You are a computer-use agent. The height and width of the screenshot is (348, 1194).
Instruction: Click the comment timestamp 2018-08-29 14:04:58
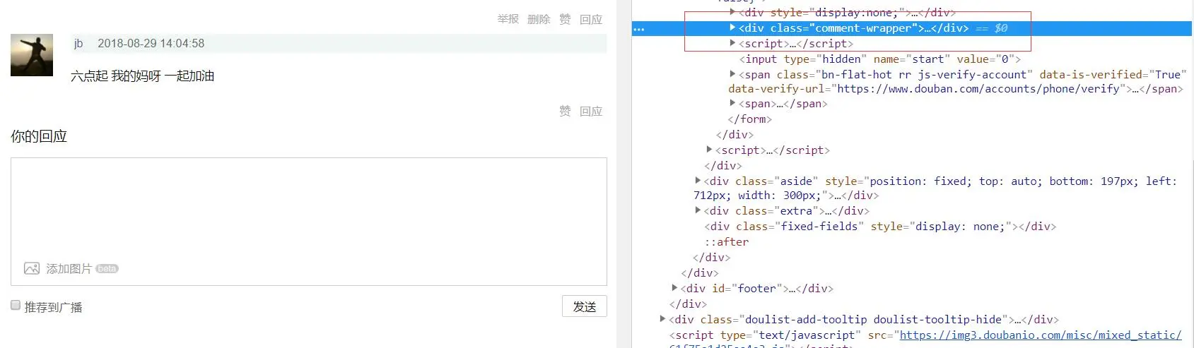tap(151, 43)
